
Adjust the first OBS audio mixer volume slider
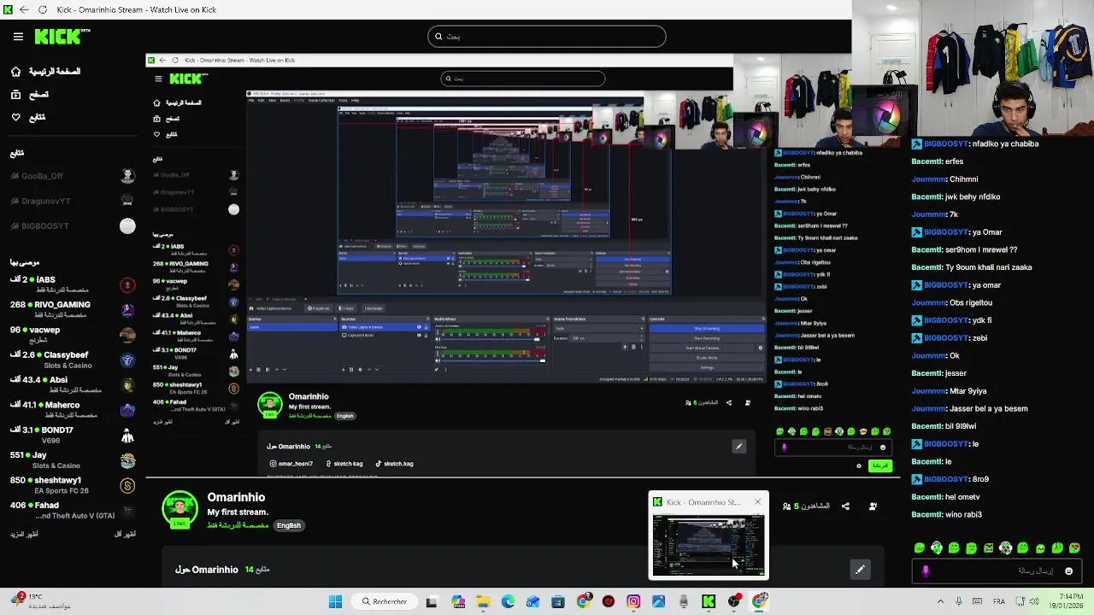point(489,339)
